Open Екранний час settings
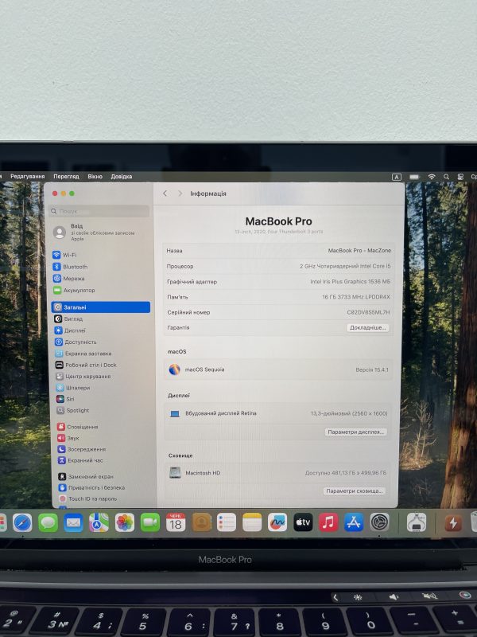 tap(80, 460)
